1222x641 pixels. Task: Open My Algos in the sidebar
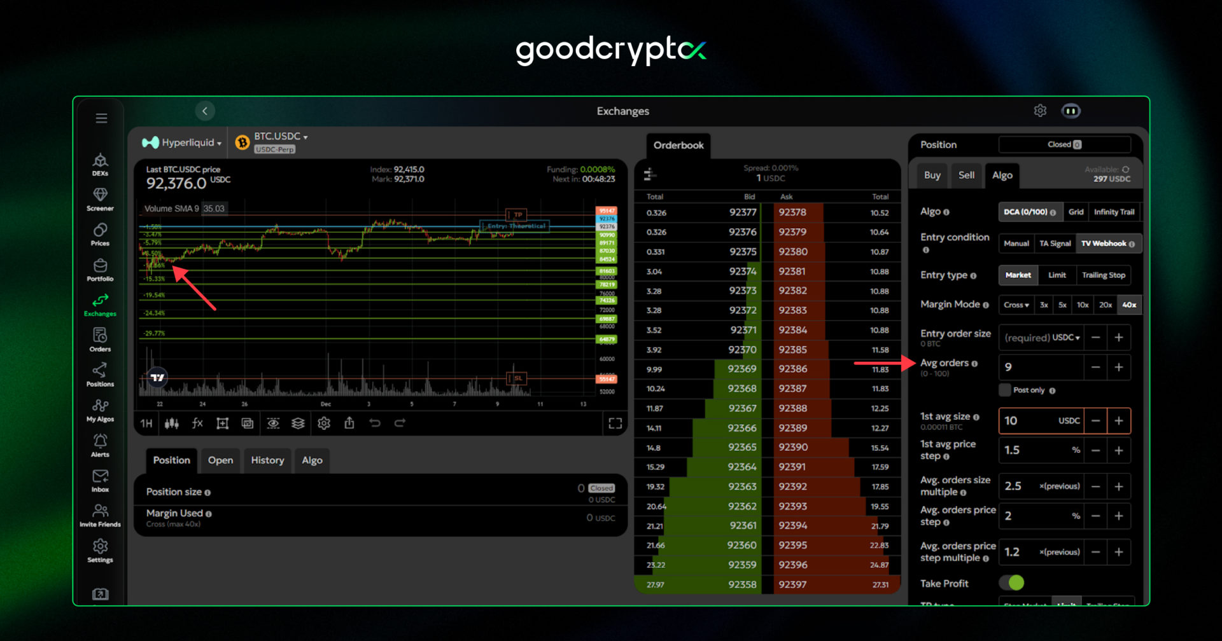[100, 410]
